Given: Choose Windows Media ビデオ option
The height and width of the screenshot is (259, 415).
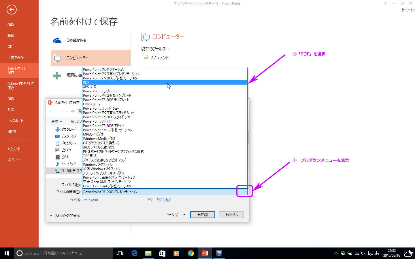Looking at the screenshot, I should (165, 139).
